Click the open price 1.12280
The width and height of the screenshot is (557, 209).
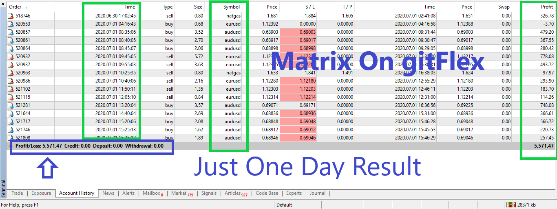tap(270, 81)
